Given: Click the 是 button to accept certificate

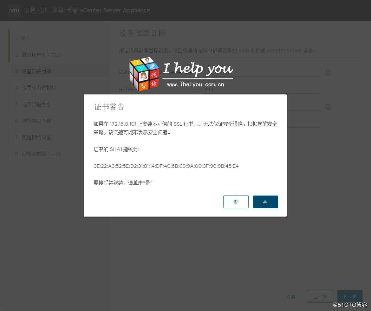Looking at the screenshot, I should [266, 202].
